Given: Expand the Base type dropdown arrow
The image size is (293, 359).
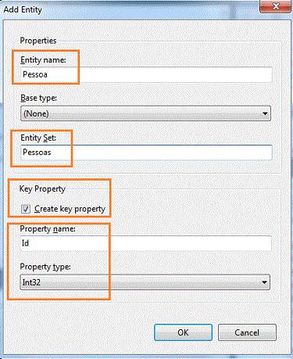Looking at the screenshot, I should [265, 113].
